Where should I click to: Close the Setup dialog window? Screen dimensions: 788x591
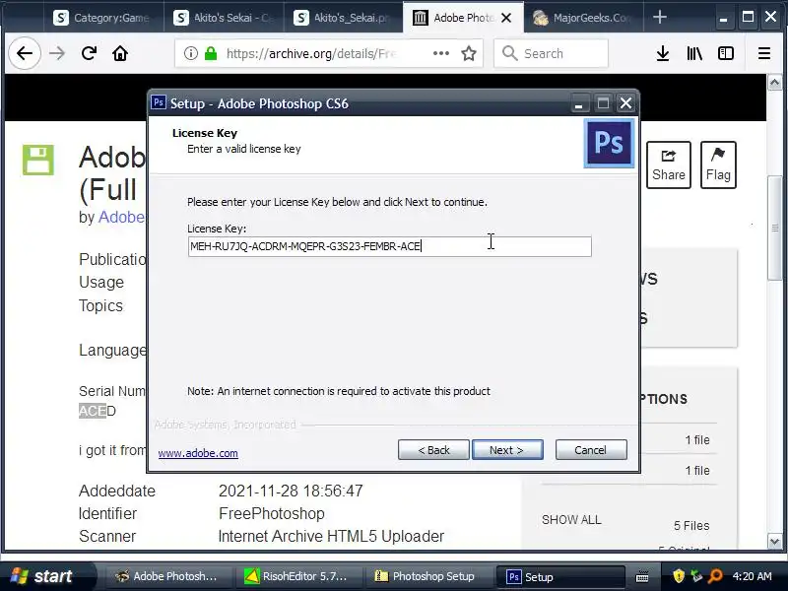coord(625,103)
